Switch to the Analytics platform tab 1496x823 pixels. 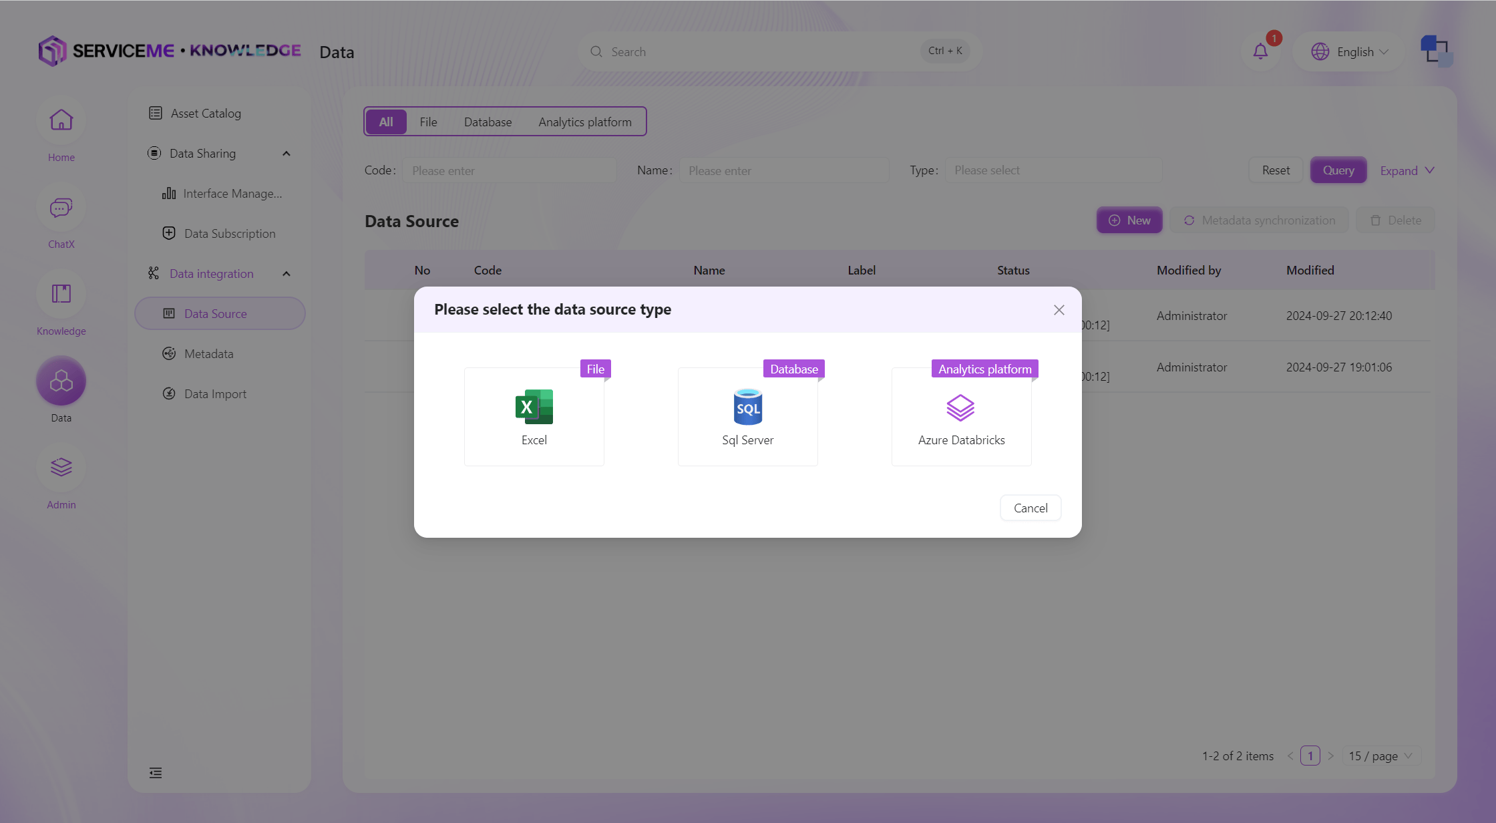(x=585, y=122)
